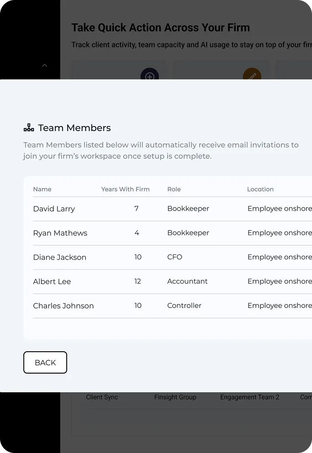Click the orange pencil edit icon
Viewport: 312px width, 453px height.
[252, 76]
